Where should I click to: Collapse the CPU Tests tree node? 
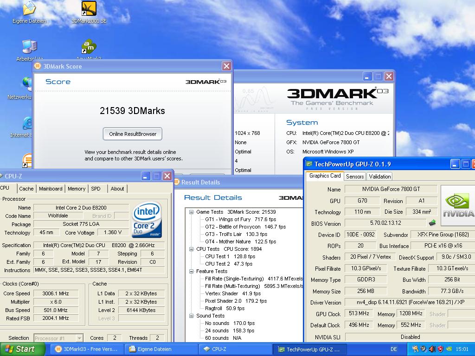point(191,249)
